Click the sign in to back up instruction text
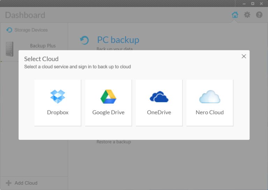This screenshot has width=268, height=190. [77, 67]
